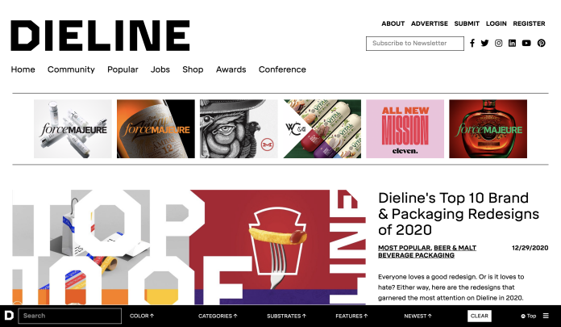Open Dieline's Facebook page icon
561x327 pixels.
click(x=472, y=43)
